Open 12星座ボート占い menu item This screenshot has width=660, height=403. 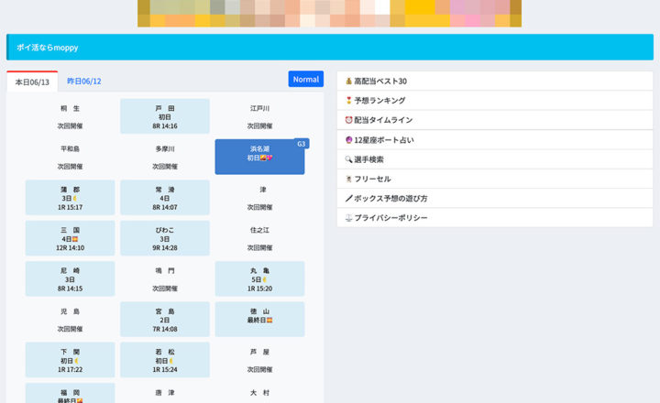coord(495,139)
